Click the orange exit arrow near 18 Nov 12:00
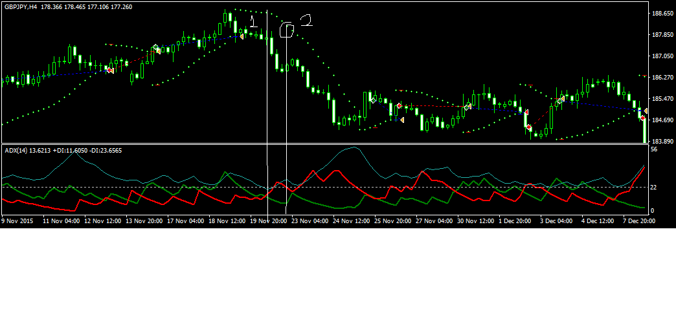The width and height of the screenshot is (676, 335). [242, 36]
